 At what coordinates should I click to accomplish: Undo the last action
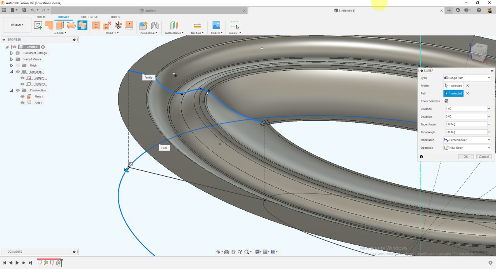point(33,10)
